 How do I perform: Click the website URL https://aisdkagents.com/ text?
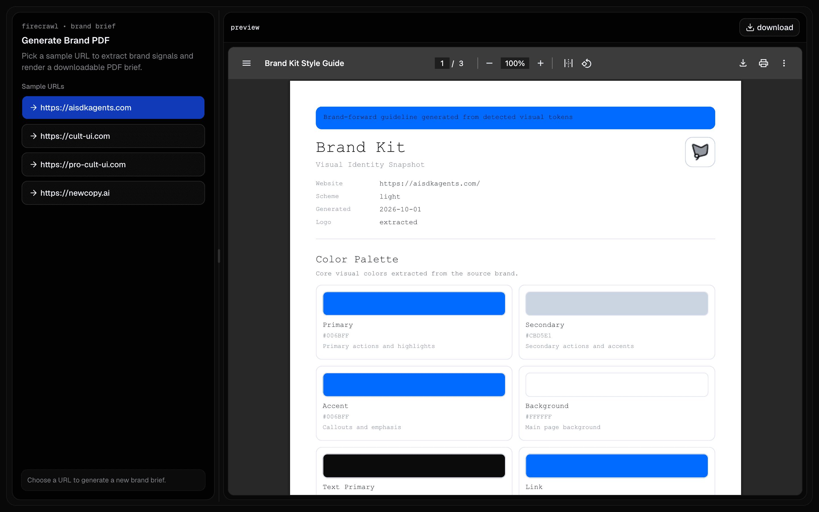click(429, 183)
